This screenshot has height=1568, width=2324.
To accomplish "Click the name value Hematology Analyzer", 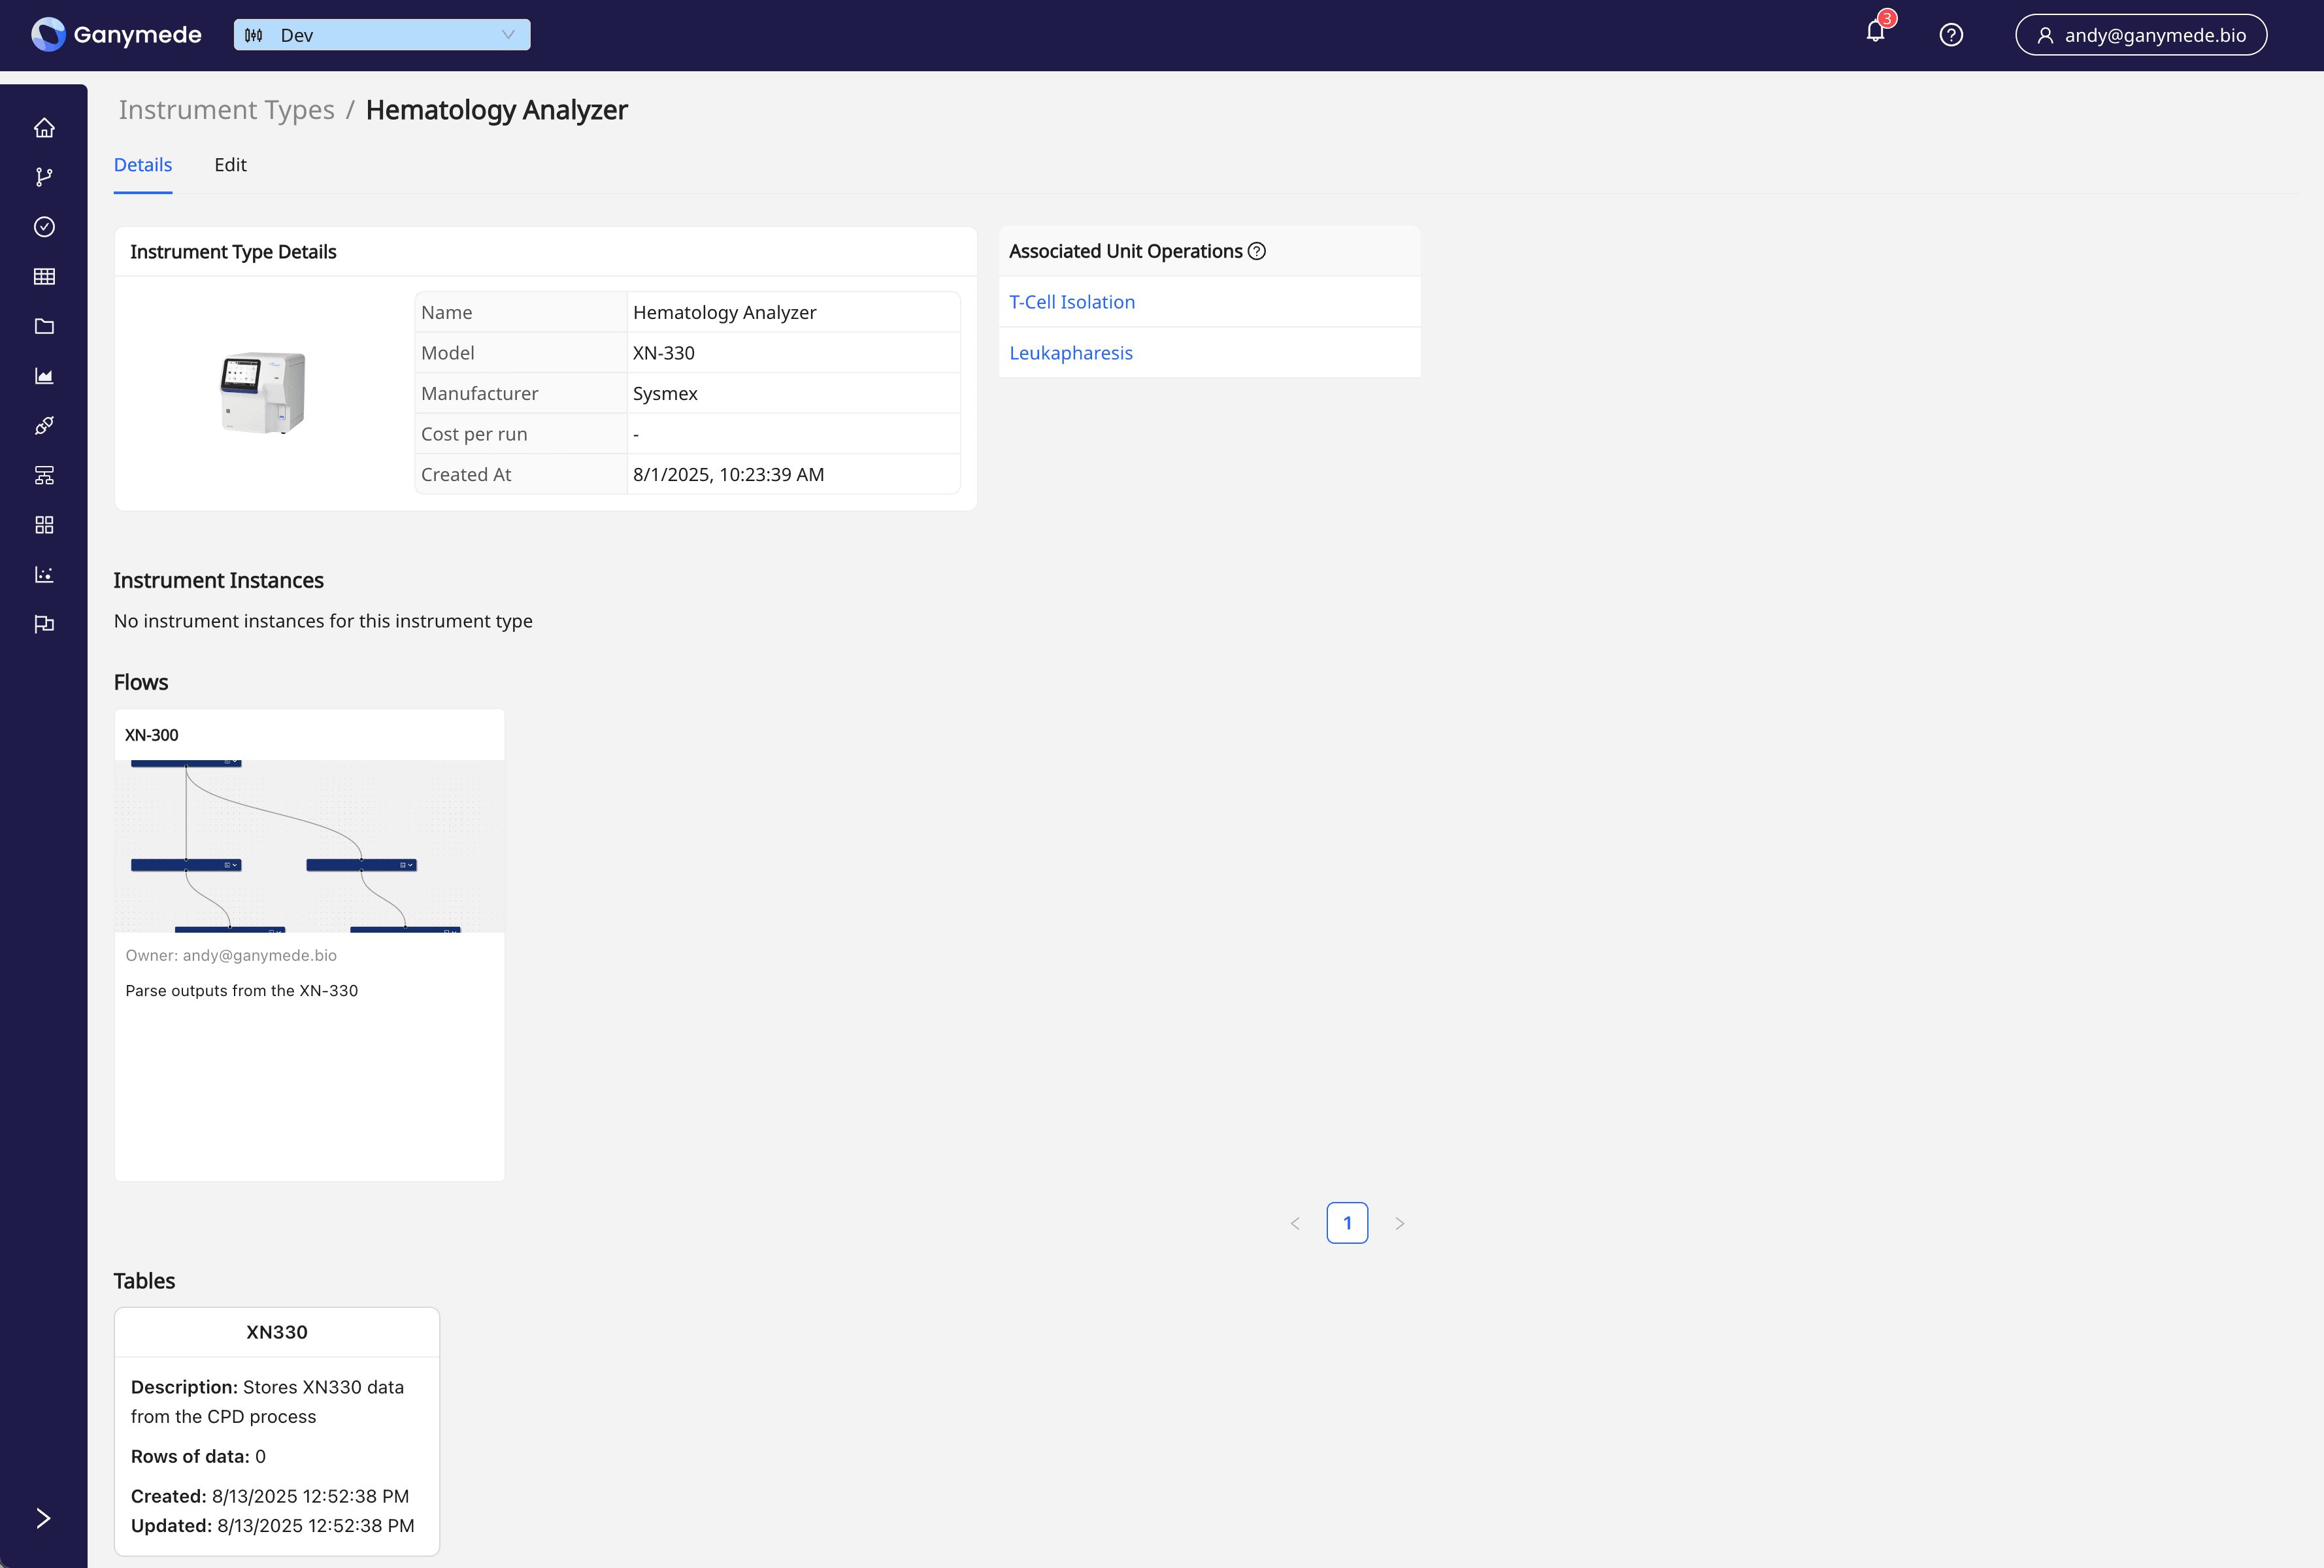I will point(725,313).
